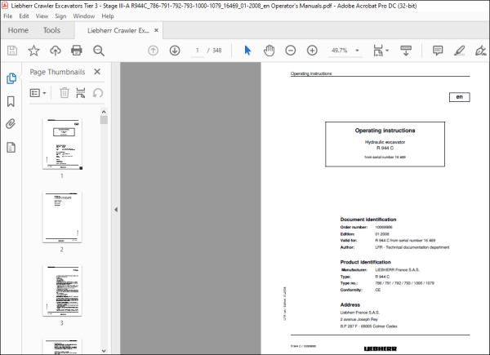Click the page number input field
This screenshot has width=490, height=355.
coord(197,51)
